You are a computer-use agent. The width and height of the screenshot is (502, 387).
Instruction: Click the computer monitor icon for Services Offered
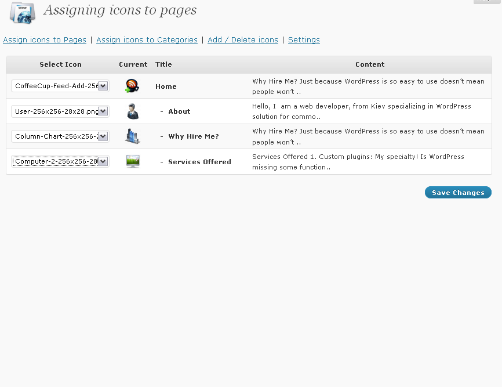133,161
